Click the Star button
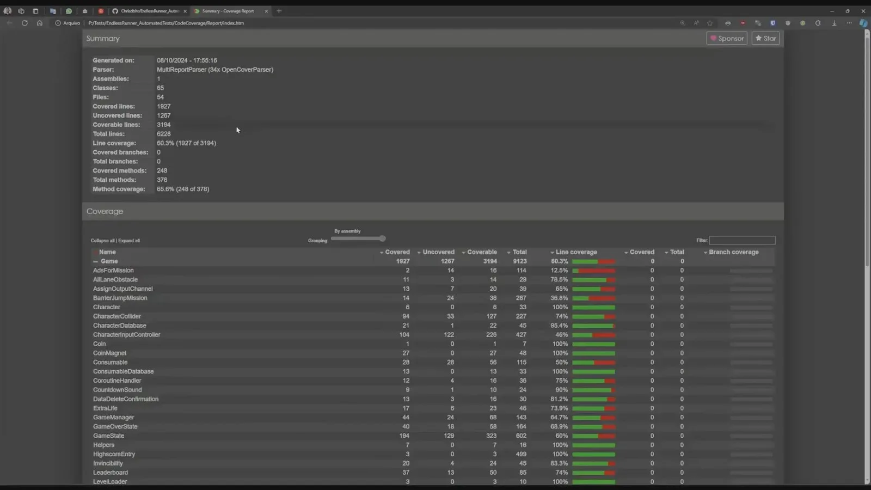The image size is (871, 490). pos(765,38)
